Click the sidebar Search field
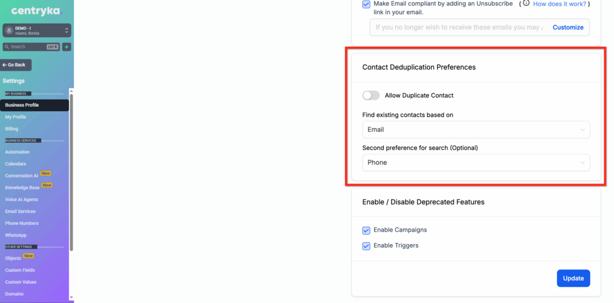The image size is (614, 303). coord(27,47)
